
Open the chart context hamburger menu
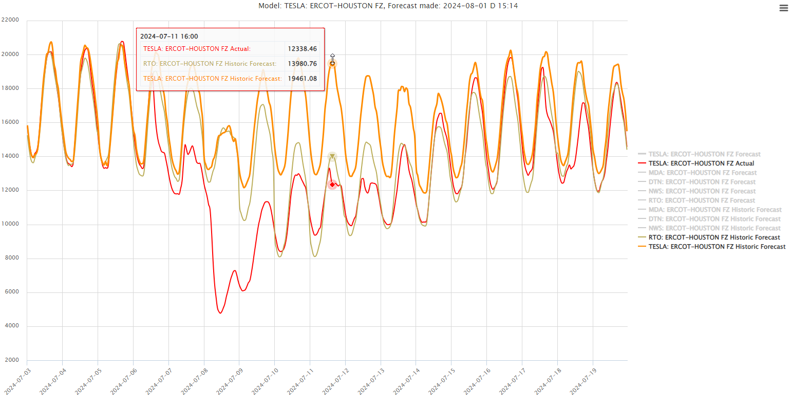[784, 8]
